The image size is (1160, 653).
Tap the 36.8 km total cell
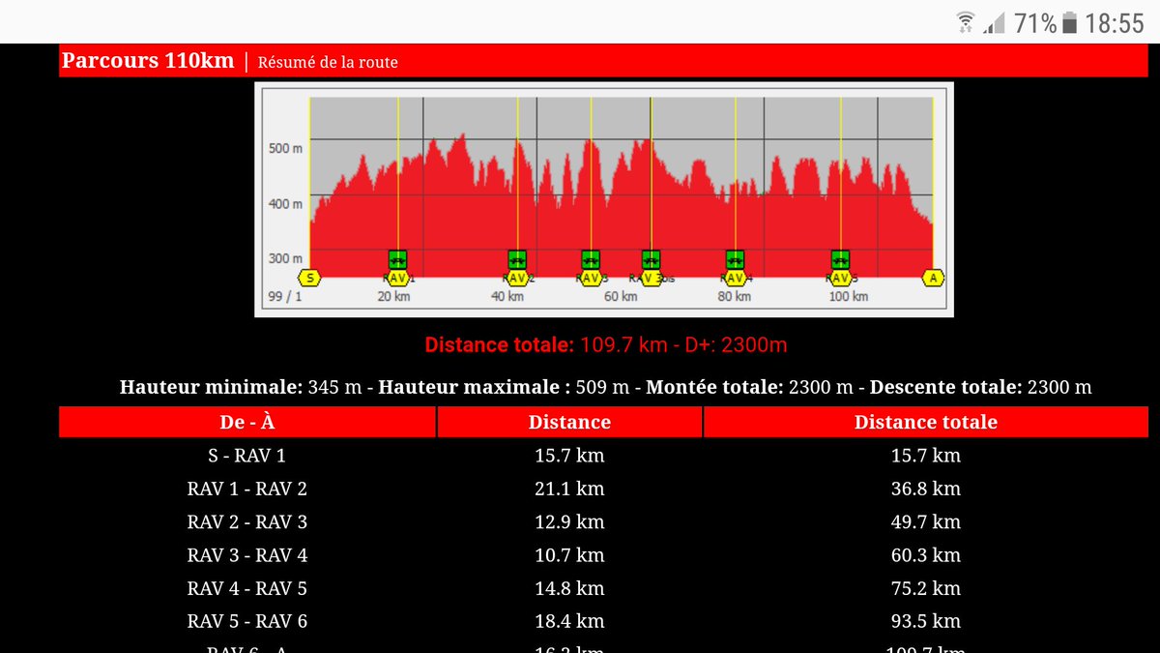pos(926,489)
